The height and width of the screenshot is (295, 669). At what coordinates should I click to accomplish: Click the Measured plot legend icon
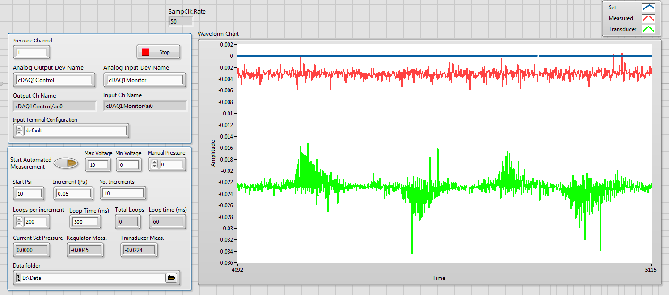click(647, 18)
